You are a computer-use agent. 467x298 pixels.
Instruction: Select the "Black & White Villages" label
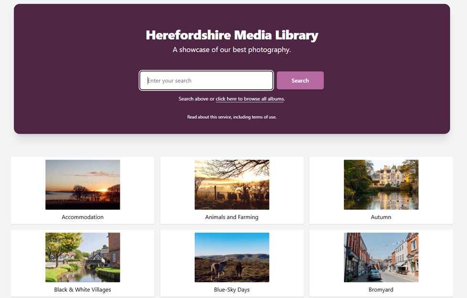click(x=83, y=290)
